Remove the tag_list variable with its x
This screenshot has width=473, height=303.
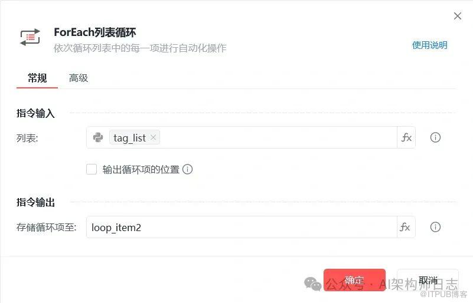point(154,137)
